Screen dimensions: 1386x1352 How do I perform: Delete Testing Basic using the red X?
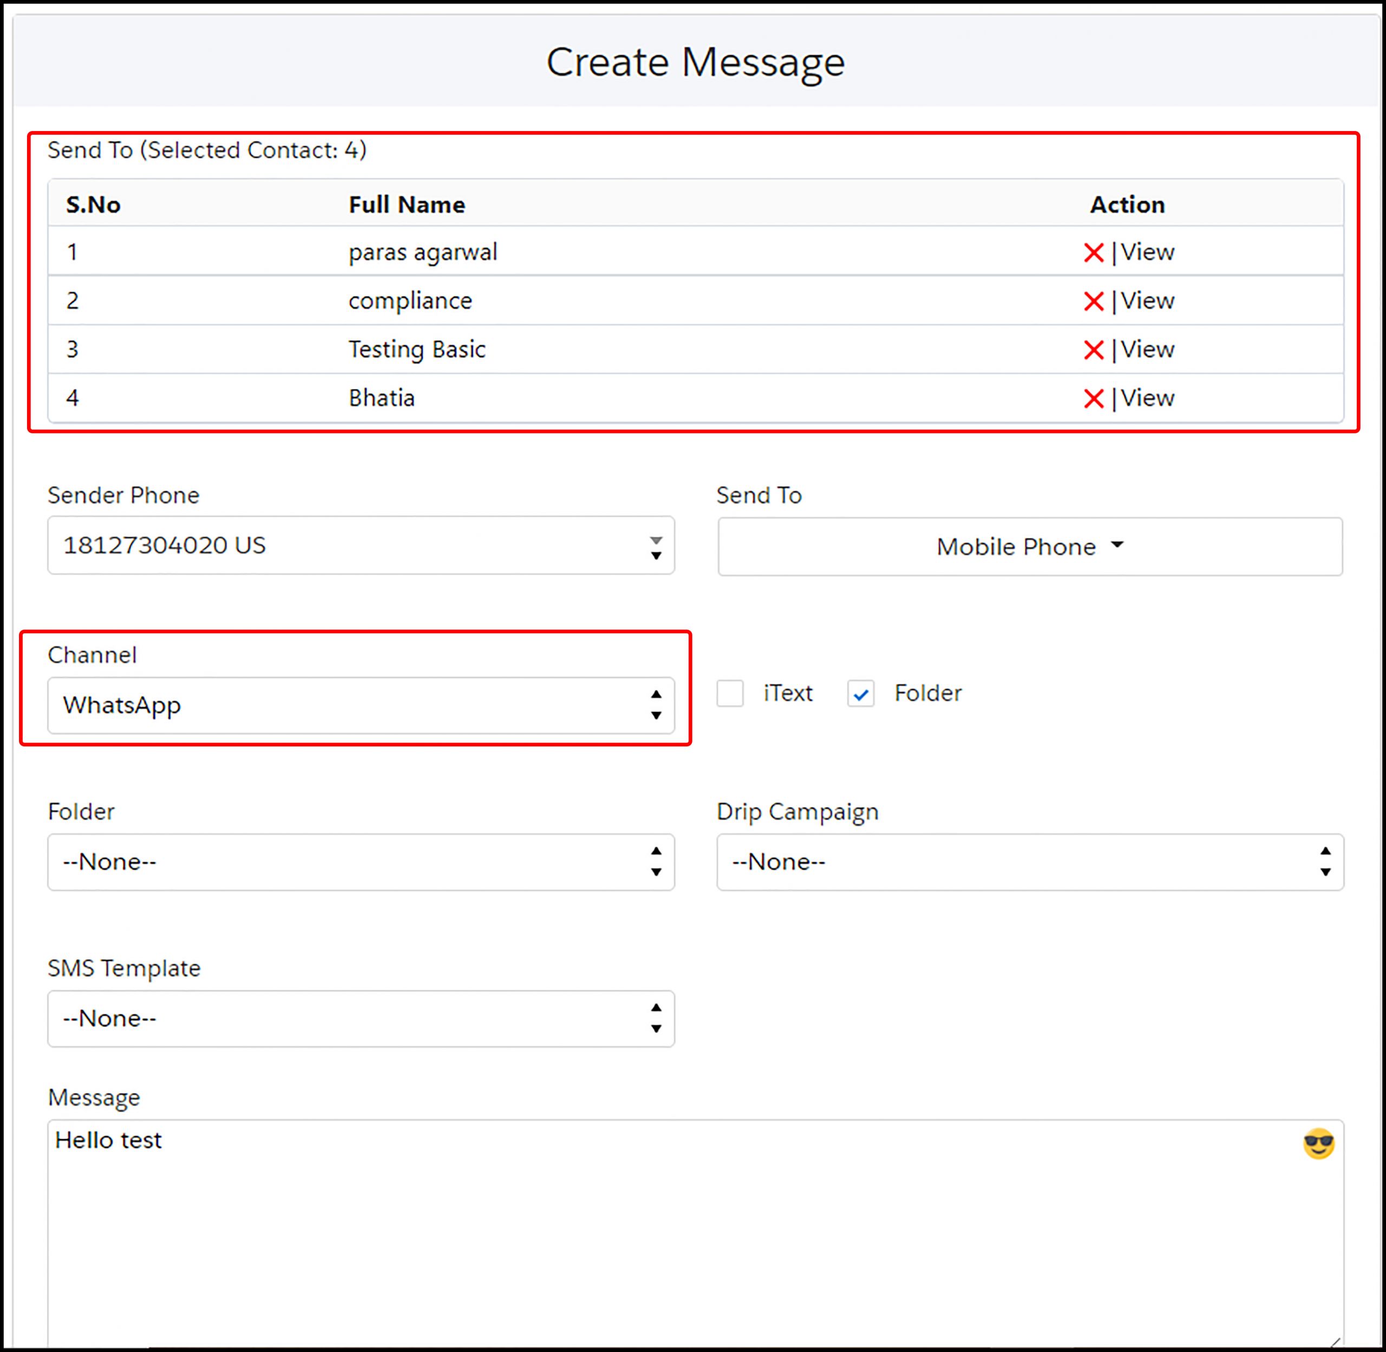tap(1093, 350)
